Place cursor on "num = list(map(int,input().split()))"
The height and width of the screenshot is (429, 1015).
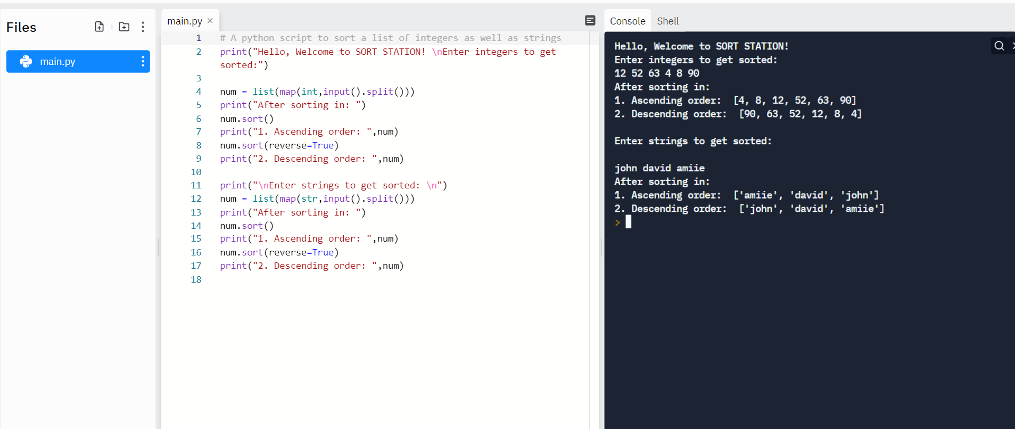pos(317,92)
